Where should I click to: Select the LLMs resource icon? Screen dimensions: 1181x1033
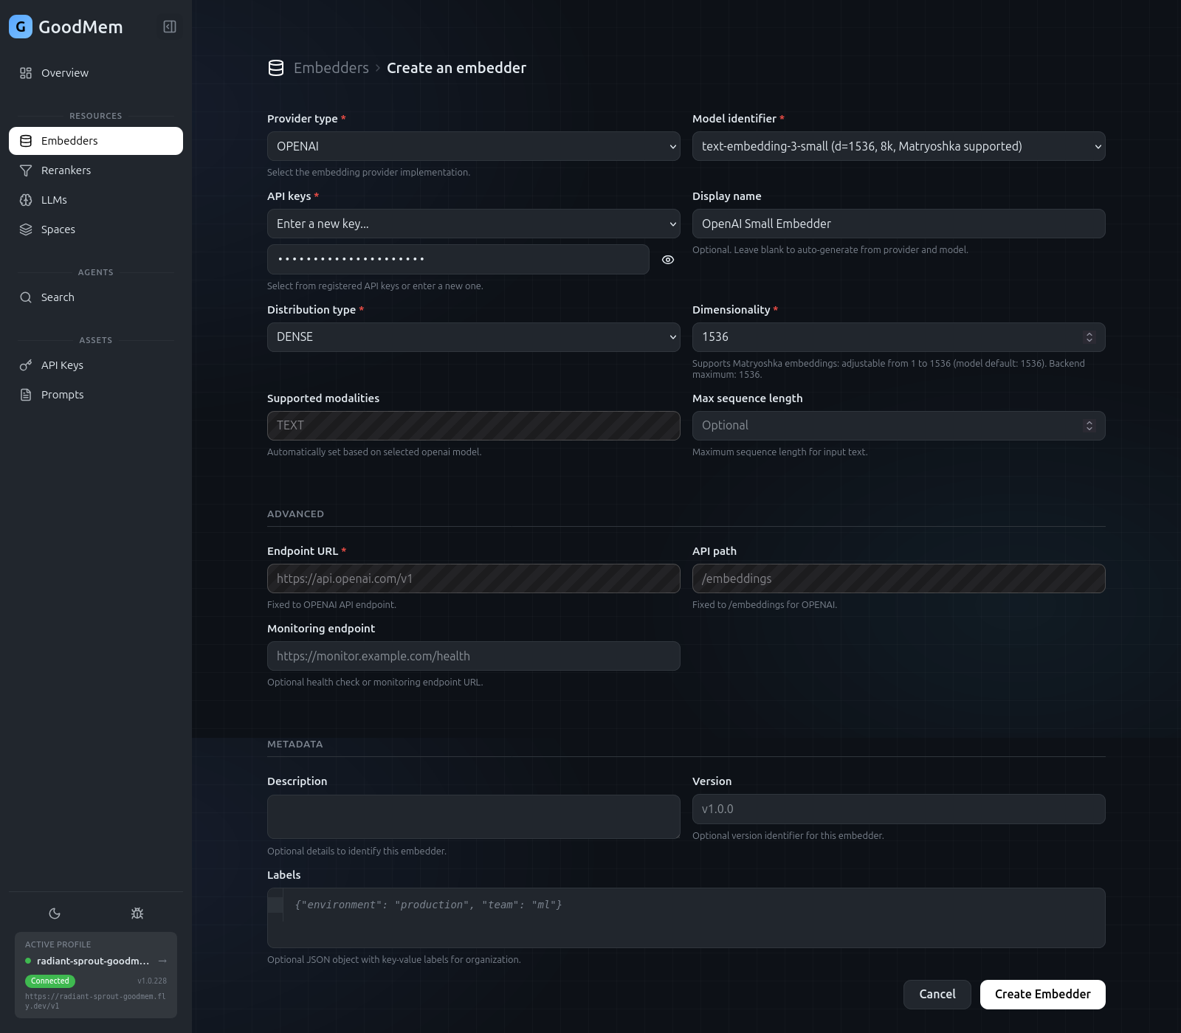pyautogui.click(x=26, y=199)
